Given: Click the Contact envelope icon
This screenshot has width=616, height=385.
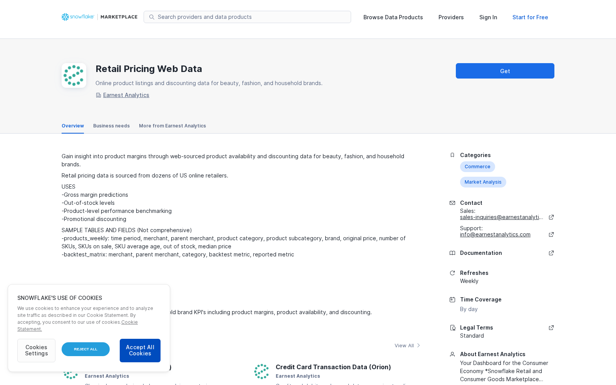Looking at the screenshot, I should coord(452,203).
